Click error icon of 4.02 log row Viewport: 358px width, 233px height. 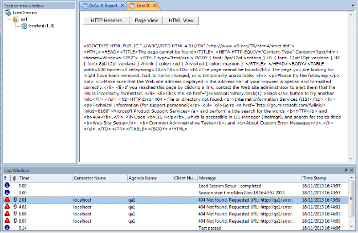pyautogui.click(x=7, y=207)
